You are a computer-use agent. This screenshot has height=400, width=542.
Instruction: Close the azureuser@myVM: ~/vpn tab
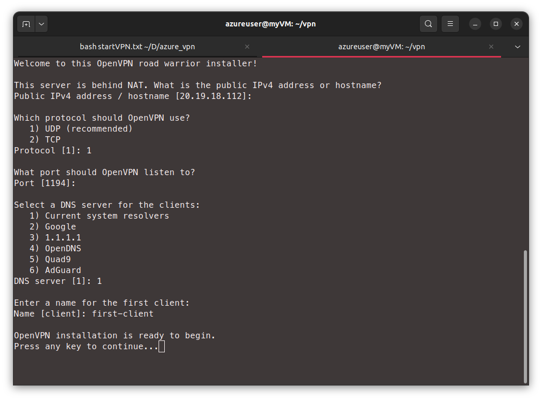491,47
